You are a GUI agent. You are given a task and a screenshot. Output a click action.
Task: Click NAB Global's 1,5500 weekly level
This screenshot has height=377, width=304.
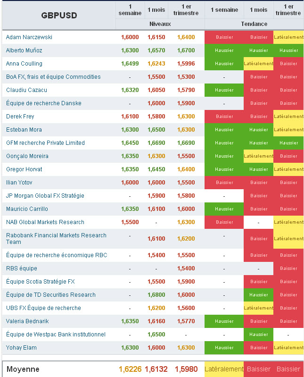click(130, 222)
